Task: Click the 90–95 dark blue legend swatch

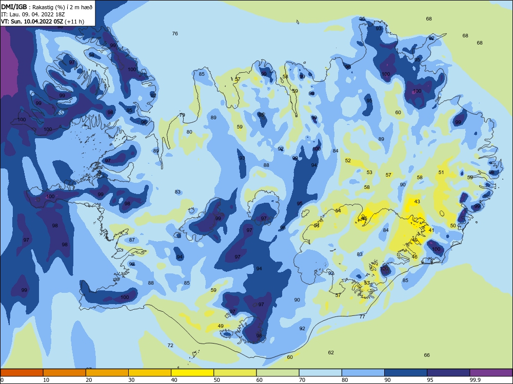Action: (406, 373)
